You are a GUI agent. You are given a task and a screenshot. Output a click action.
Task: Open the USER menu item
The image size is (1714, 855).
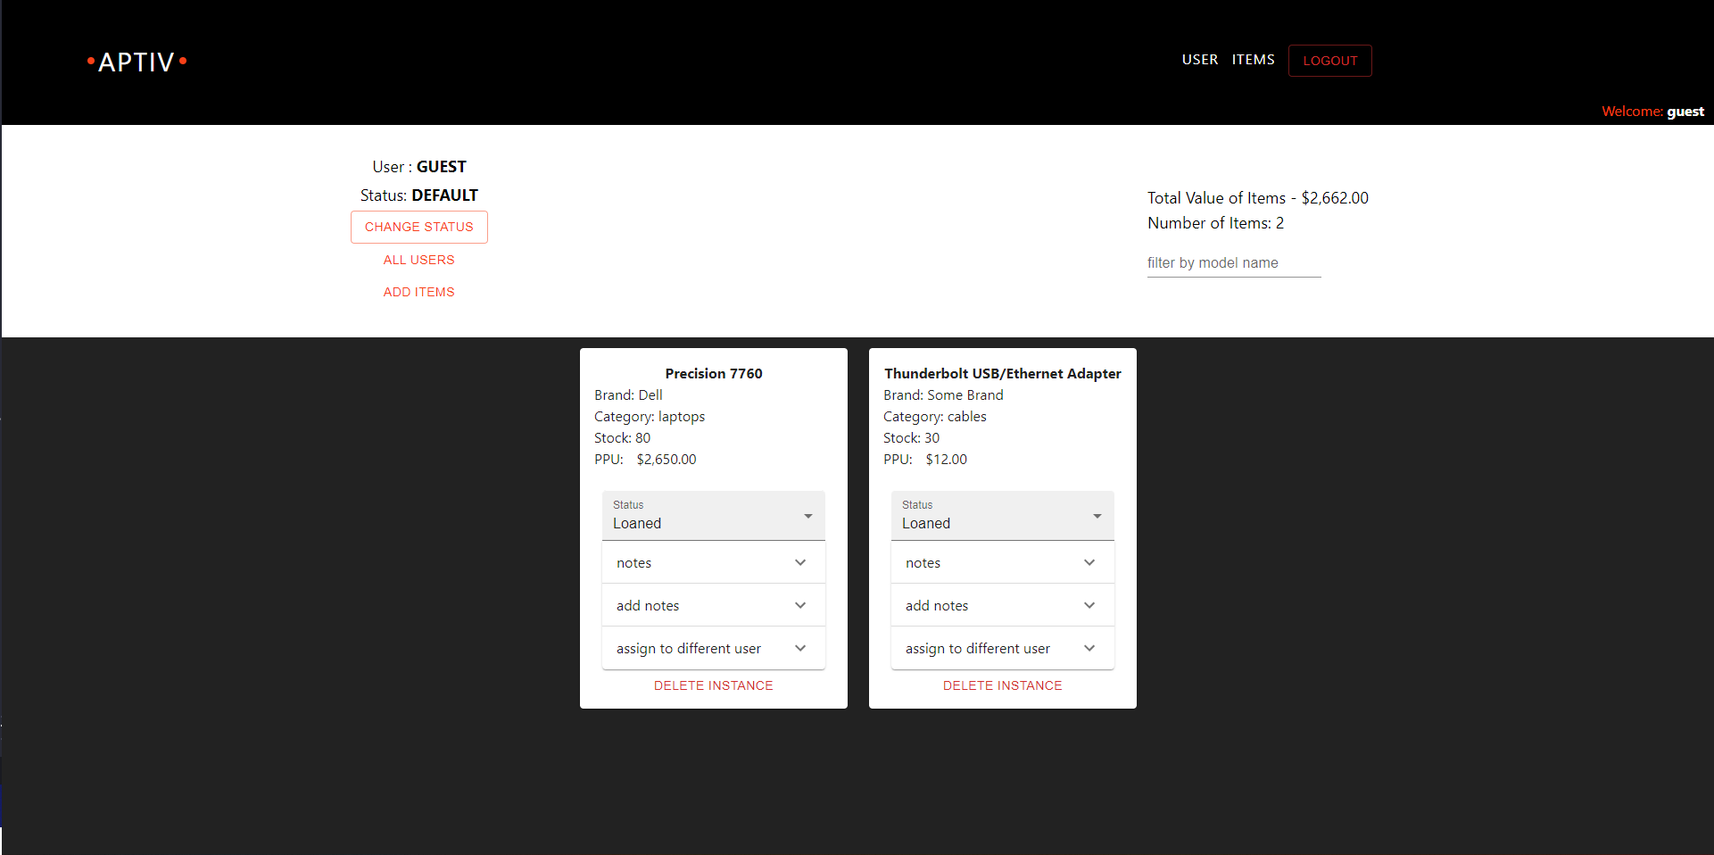[1200, 60]
